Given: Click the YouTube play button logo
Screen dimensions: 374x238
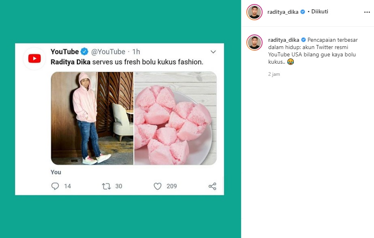Looking at the screenshot, I should [x=34, y=58].
